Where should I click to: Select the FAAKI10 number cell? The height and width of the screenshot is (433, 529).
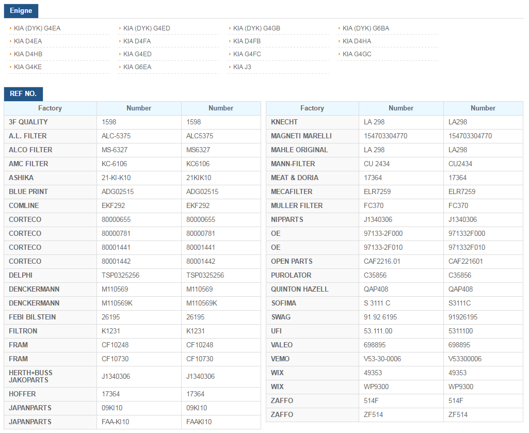[x=221, y=422]
